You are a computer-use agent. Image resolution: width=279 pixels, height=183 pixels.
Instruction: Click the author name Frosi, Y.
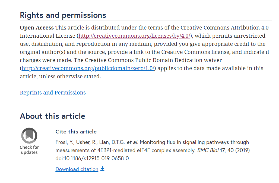[64, 142]
